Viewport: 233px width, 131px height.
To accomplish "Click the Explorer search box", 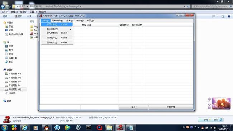I will 212,6.
